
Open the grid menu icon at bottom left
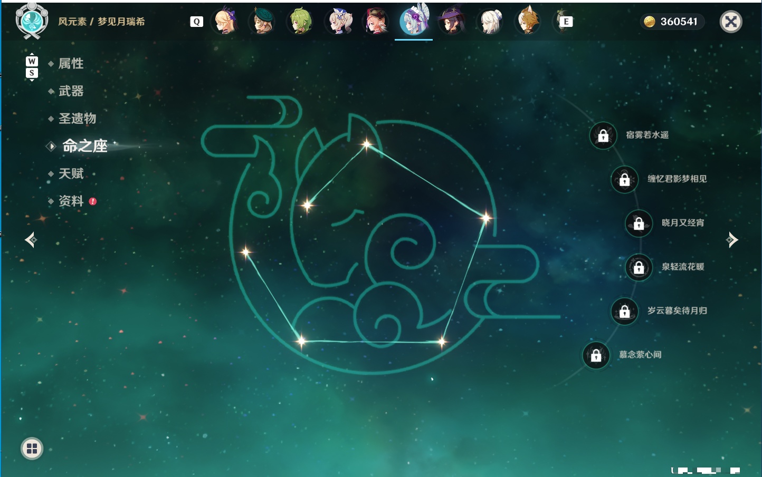tap(32, 449)
